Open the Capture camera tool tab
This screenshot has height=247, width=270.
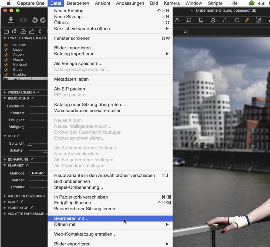15,32
